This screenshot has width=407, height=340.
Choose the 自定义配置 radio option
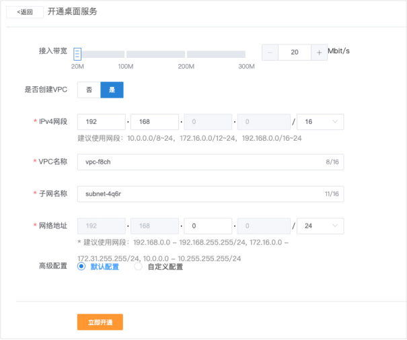139,267
